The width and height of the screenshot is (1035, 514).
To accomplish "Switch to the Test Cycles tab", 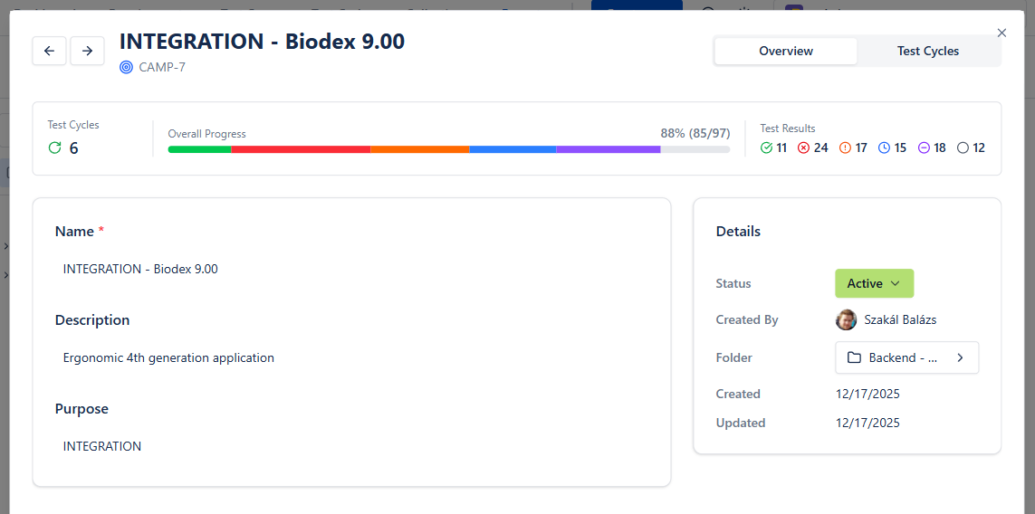I will click(927, 52).
